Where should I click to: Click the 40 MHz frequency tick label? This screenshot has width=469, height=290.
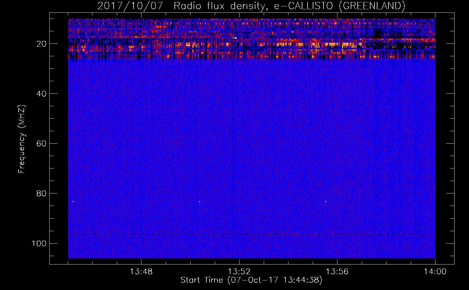(x=41, y=94)
